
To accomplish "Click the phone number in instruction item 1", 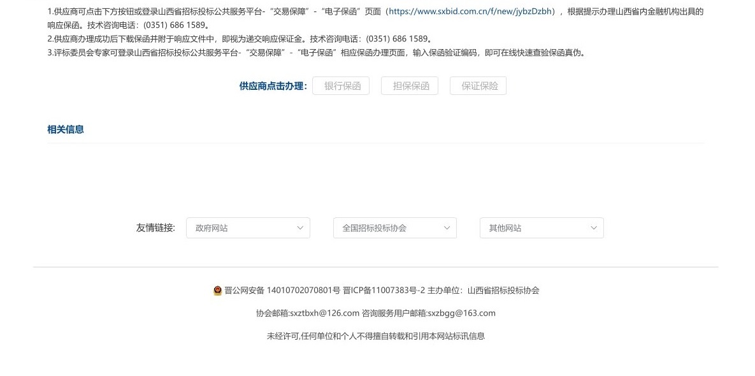I will point(175,25).
